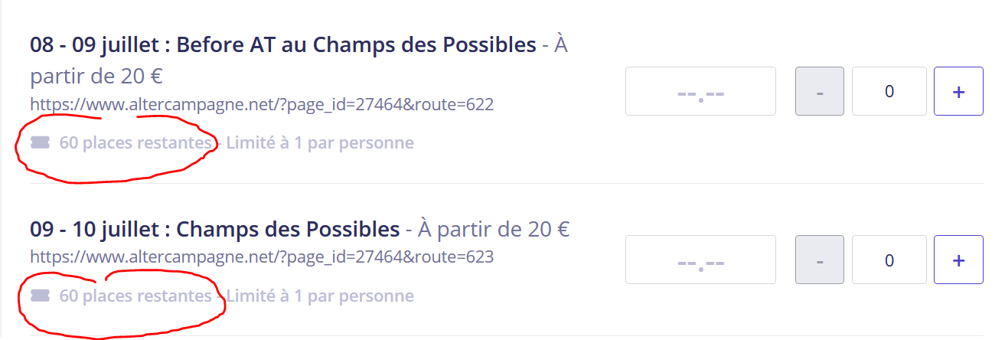The width and height of the screenshot is (1005, 340).
Task: Decrease quantity for Before AT au Champs des Possibles
Action: (820, 91)
